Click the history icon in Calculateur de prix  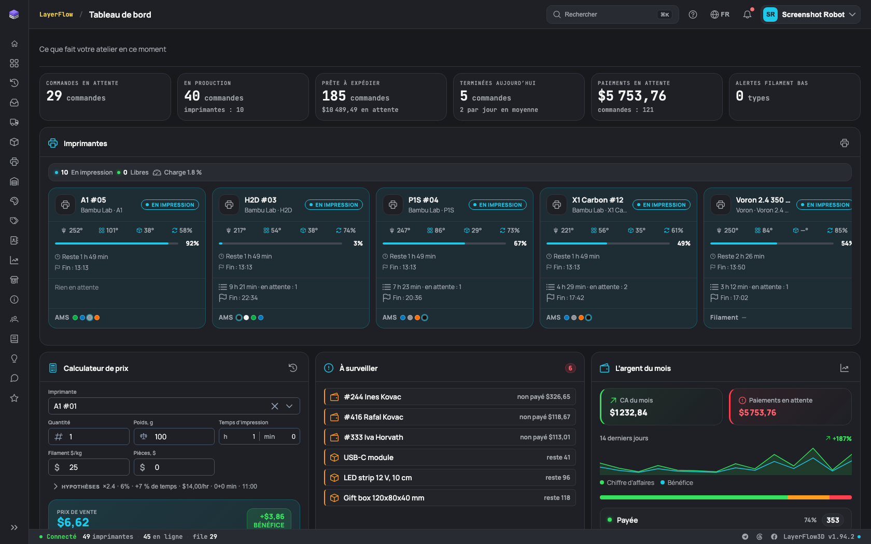[x=293, y=368]
